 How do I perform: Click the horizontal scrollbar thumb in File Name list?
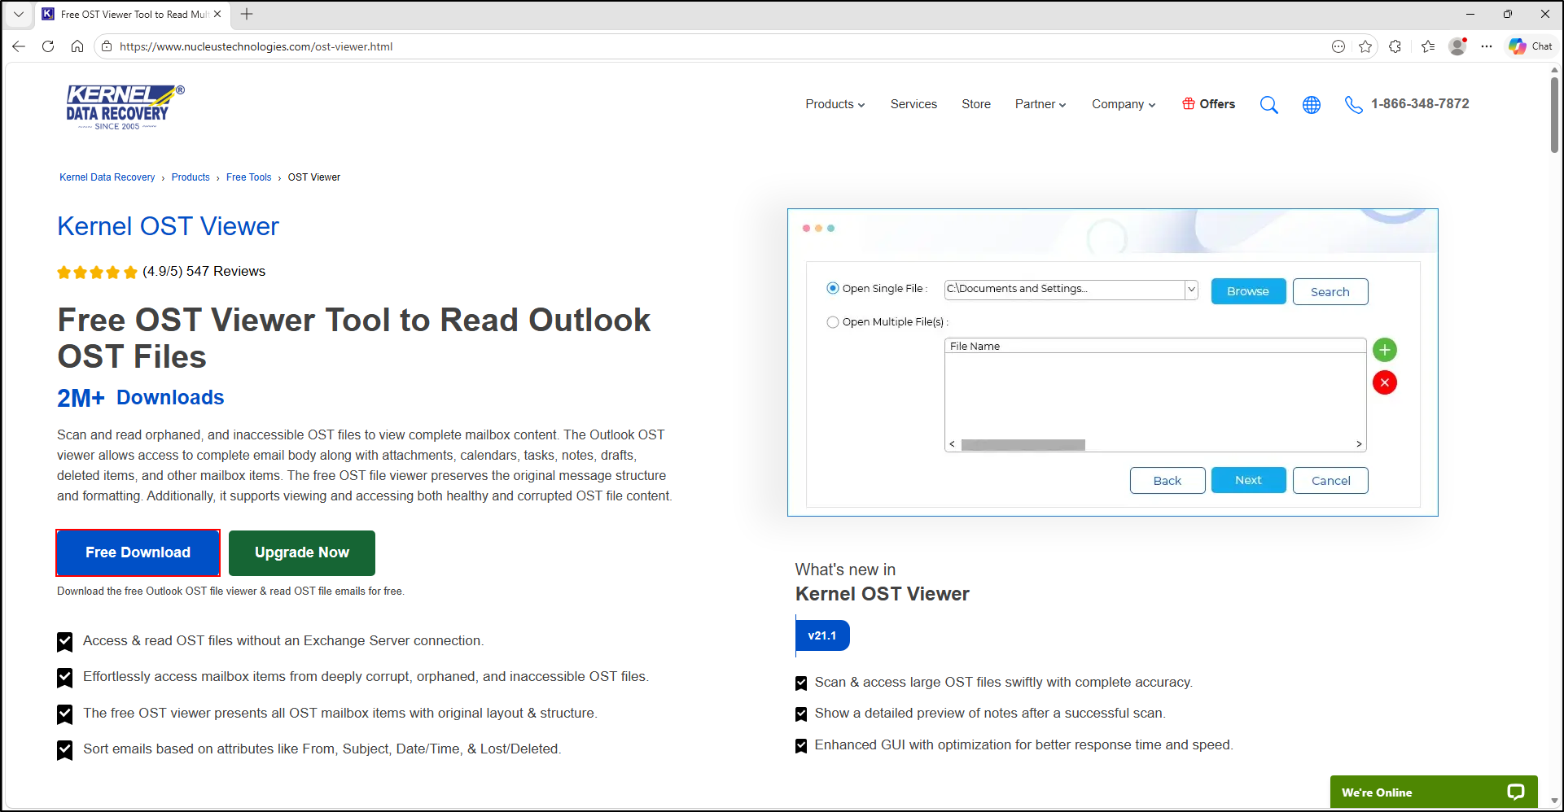point(1023,445)
